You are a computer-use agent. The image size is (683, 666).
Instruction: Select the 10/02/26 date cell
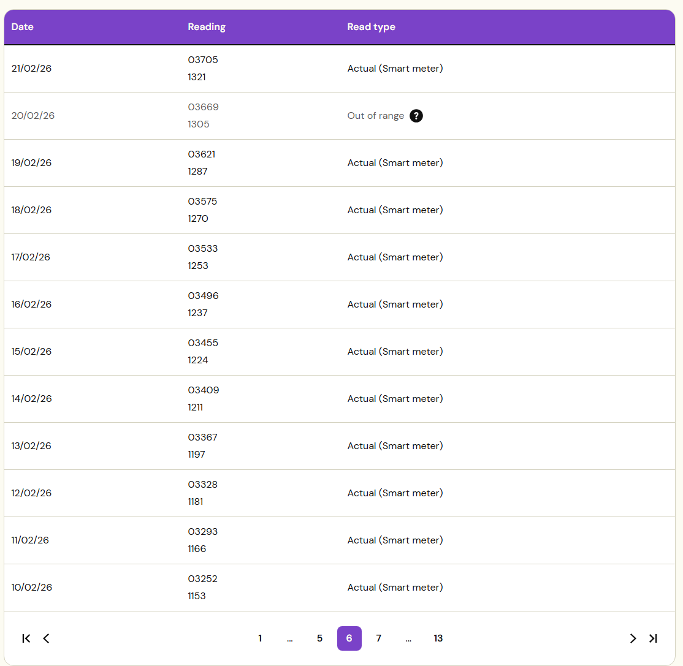tap(32, 588)
